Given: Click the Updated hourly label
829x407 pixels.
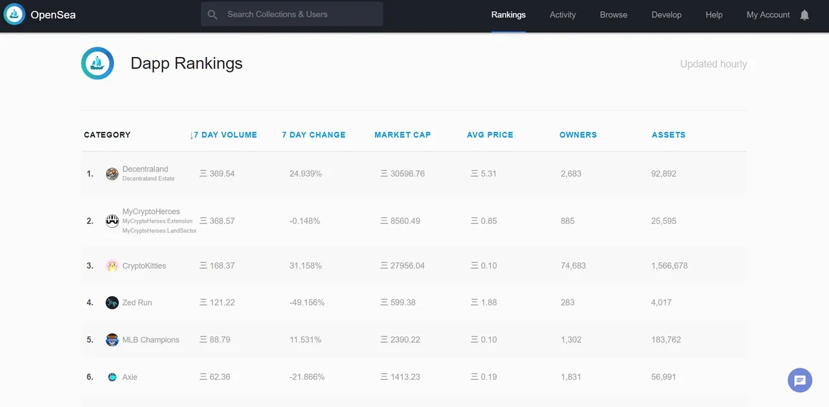Looking at the screenshot, I should pos(713,64).
